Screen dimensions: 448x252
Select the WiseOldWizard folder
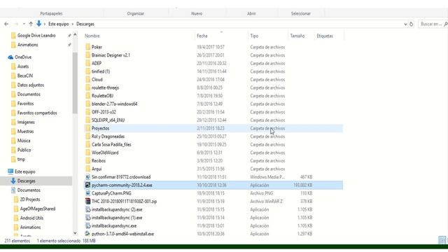105,153
